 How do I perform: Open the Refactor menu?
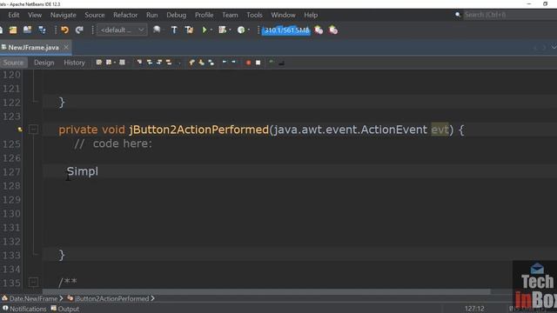125,15
